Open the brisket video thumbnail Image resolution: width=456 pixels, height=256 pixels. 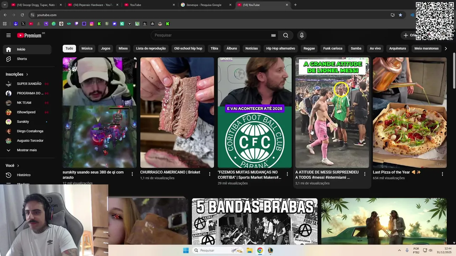177,112
